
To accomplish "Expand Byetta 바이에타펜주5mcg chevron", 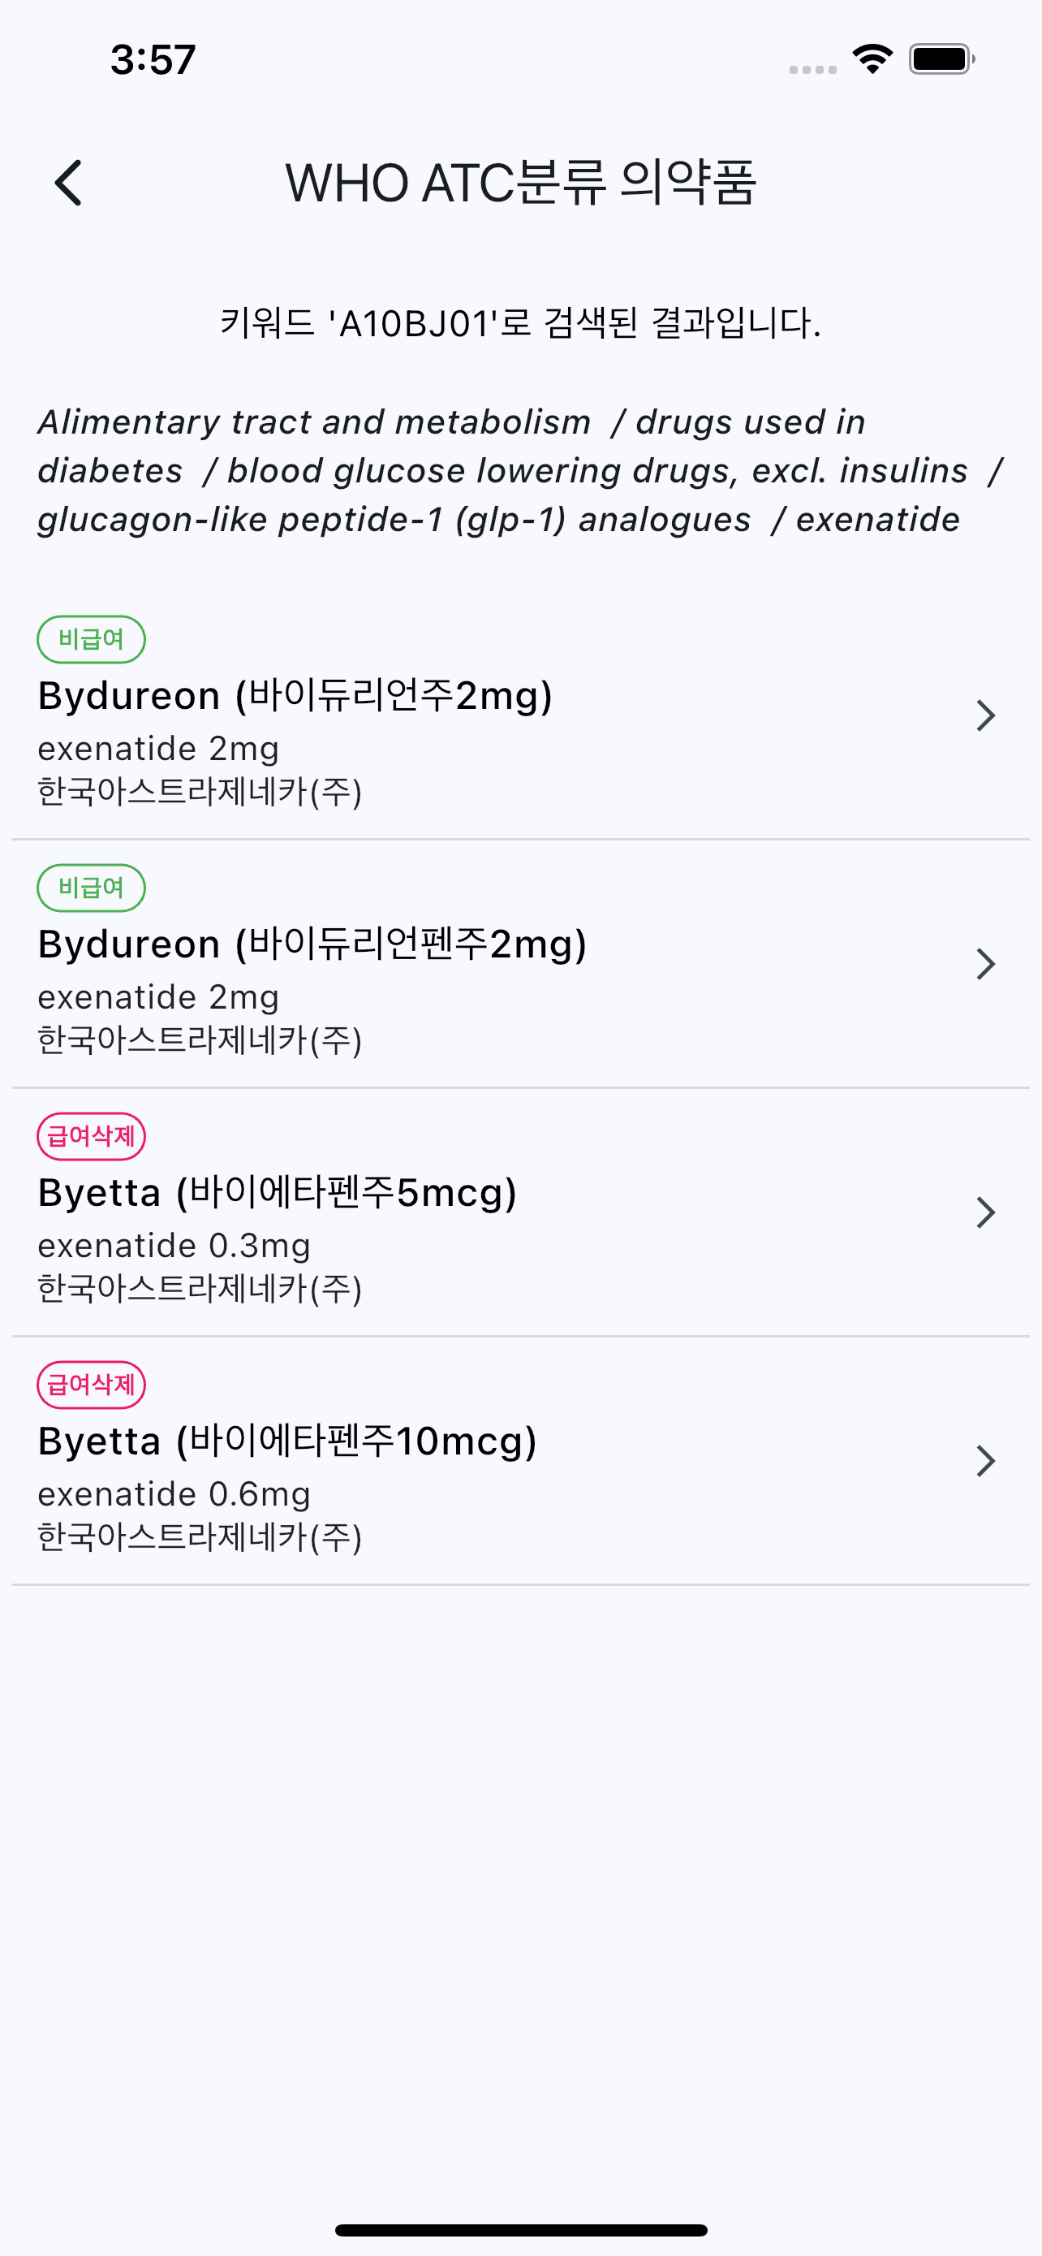I will [x=985, y=1213].
